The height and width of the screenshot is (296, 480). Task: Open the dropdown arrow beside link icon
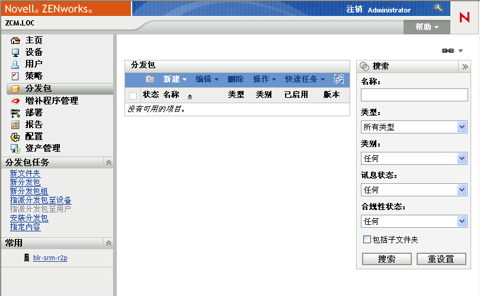coord(460,50)
